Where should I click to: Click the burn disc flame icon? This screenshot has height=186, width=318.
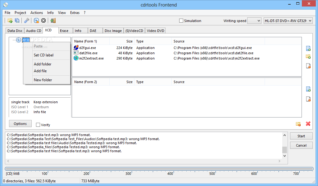pos(36,20)
